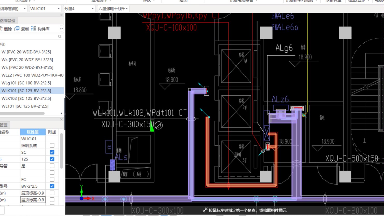Click the corner-select cursor icon in the prompt bar

pos(205,210)
